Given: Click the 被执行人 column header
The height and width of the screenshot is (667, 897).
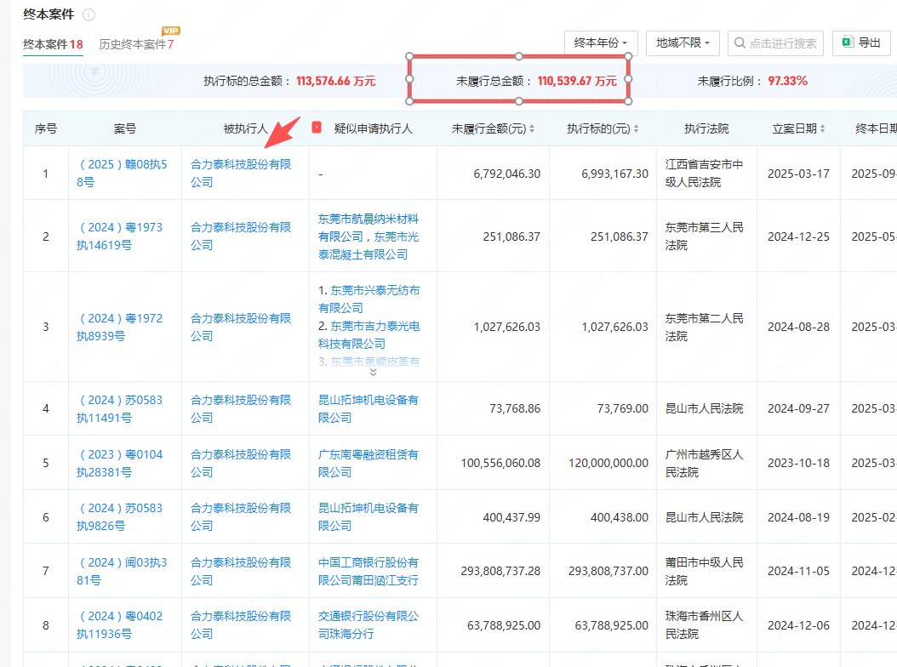Looking at the screenshot, I should coord(245,128).
